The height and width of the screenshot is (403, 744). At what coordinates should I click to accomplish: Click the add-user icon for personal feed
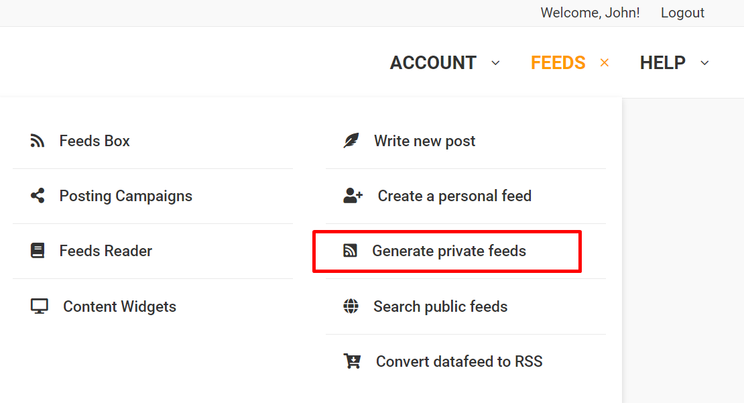(353, 196)
